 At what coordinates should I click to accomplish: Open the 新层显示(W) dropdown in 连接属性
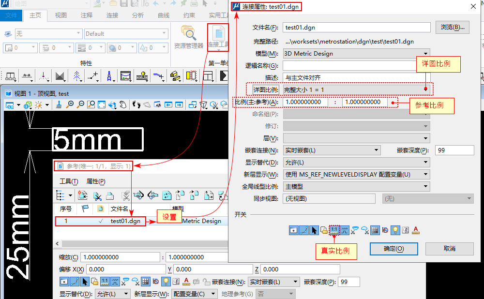[x=357, y=174]
